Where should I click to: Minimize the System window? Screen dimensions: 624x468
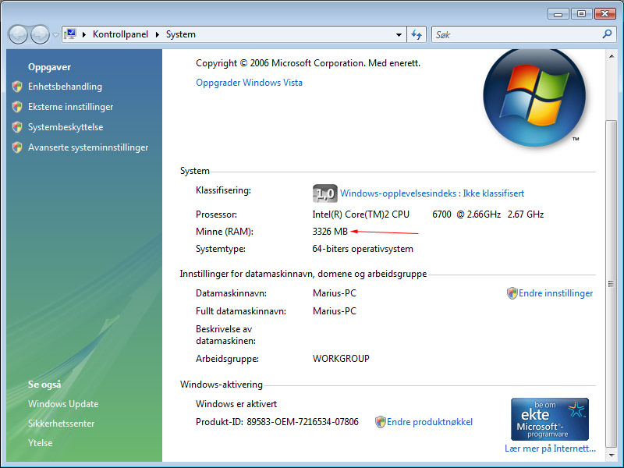coord(558,14)
